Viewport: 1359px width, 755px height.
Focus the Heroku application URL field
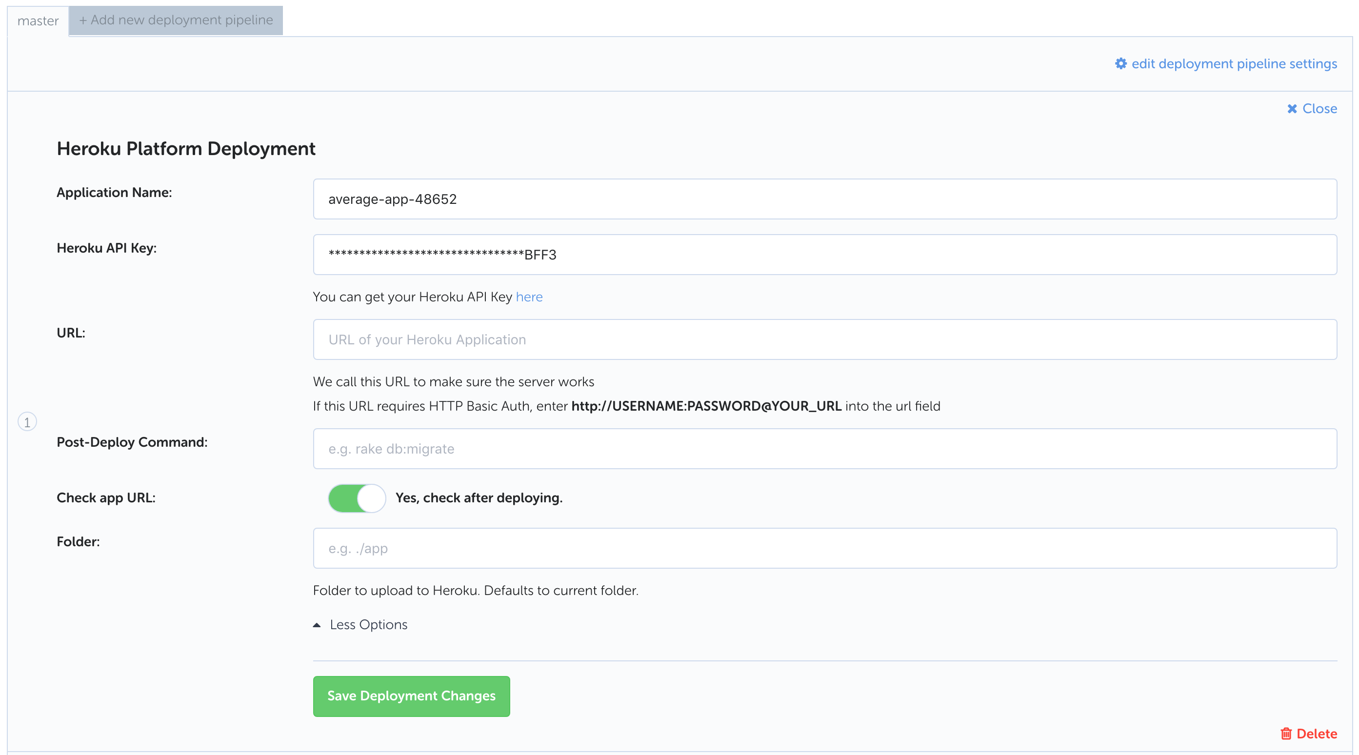[x=824, y=339]
